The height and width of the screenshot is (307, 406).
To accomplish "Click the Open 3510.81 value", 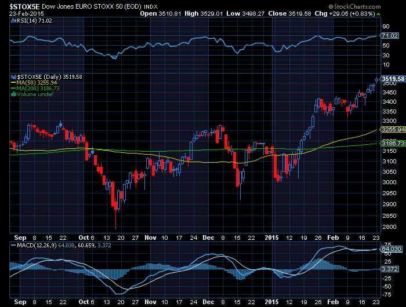I will point(160,13).
